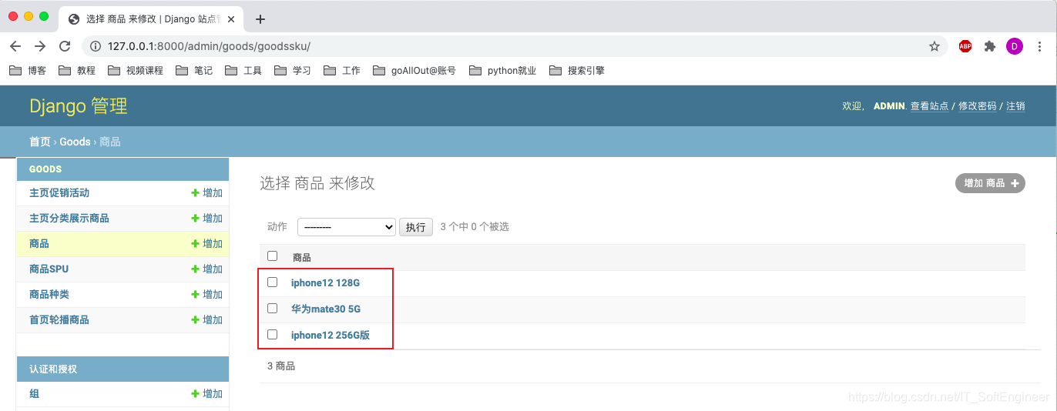Open a new browser tab

click(260, 19)
